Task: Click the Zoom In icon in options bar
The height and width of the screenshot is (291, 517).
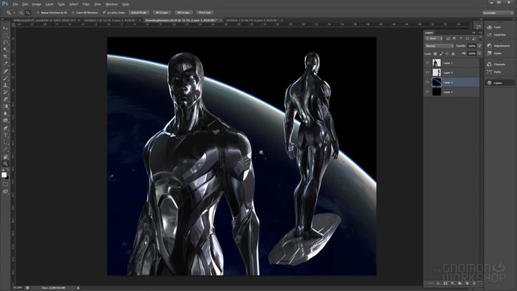Action: 21,13
